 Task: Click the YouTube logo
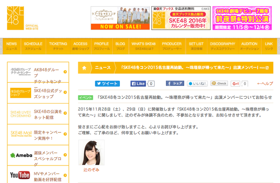20,175
